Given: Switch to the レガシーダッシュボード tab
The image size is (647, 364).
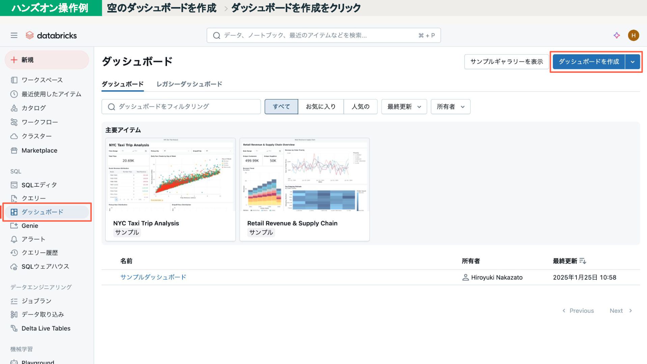Looking at the screenshot, I should 189,84.
